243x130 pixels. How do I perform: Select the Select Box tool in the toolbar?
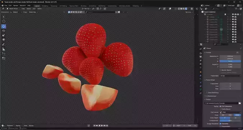[x=4, y=17]
